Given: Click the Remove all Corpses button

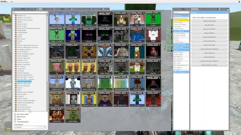Looking at the screenshot, I should [x=209, y=41].
